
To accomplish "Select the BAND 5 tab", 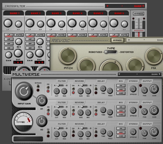I will click(98, 13).
